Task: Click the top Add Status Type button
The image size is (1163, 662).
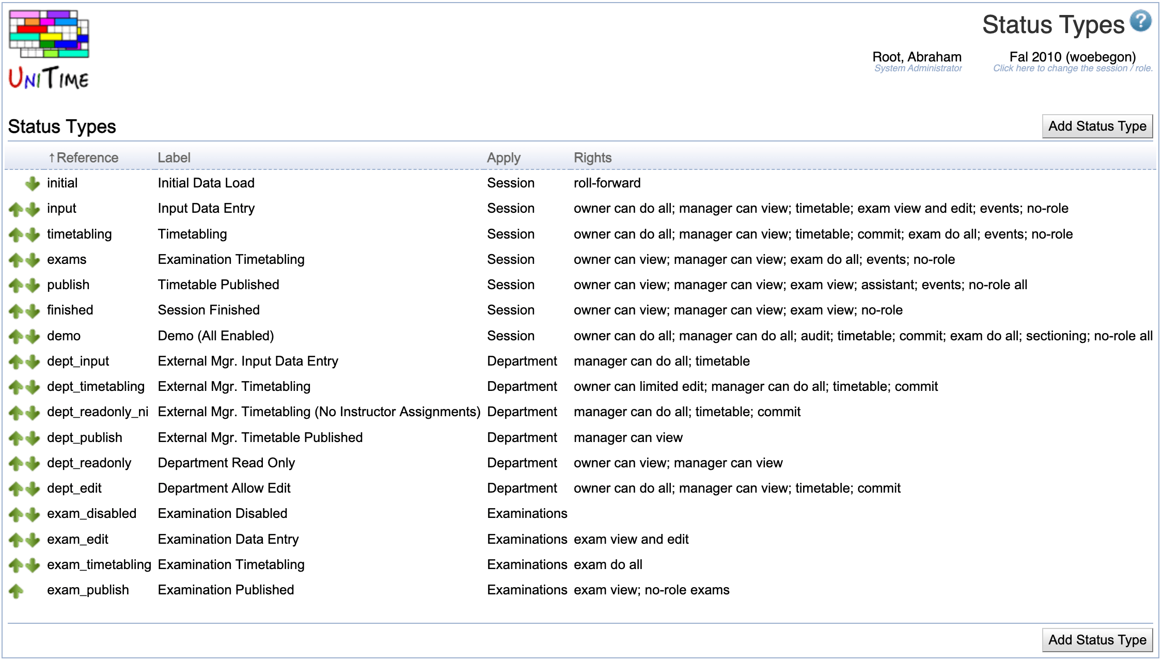Action: 1097,125
